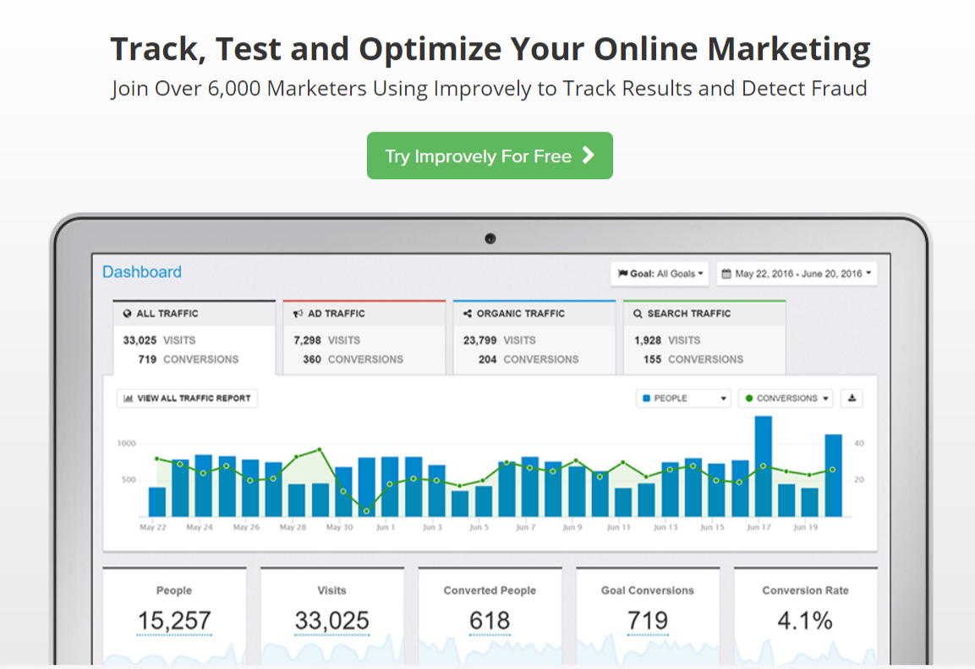Click the tallest Jun 17 bar in chart
The height and width of the screenshot is (669, 975).
coord(763,465)
